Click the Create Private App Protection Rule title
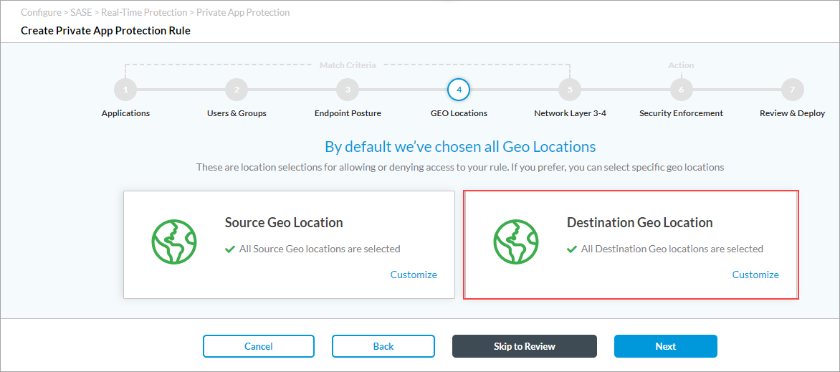 pyautogui.click(x=105, y=31)
